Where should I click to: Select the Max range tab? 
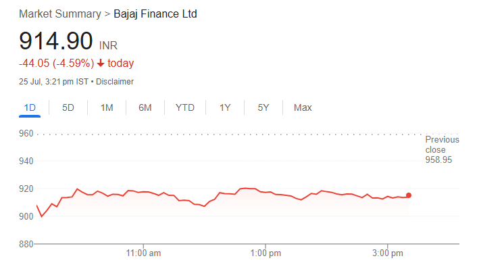(303, 107)
